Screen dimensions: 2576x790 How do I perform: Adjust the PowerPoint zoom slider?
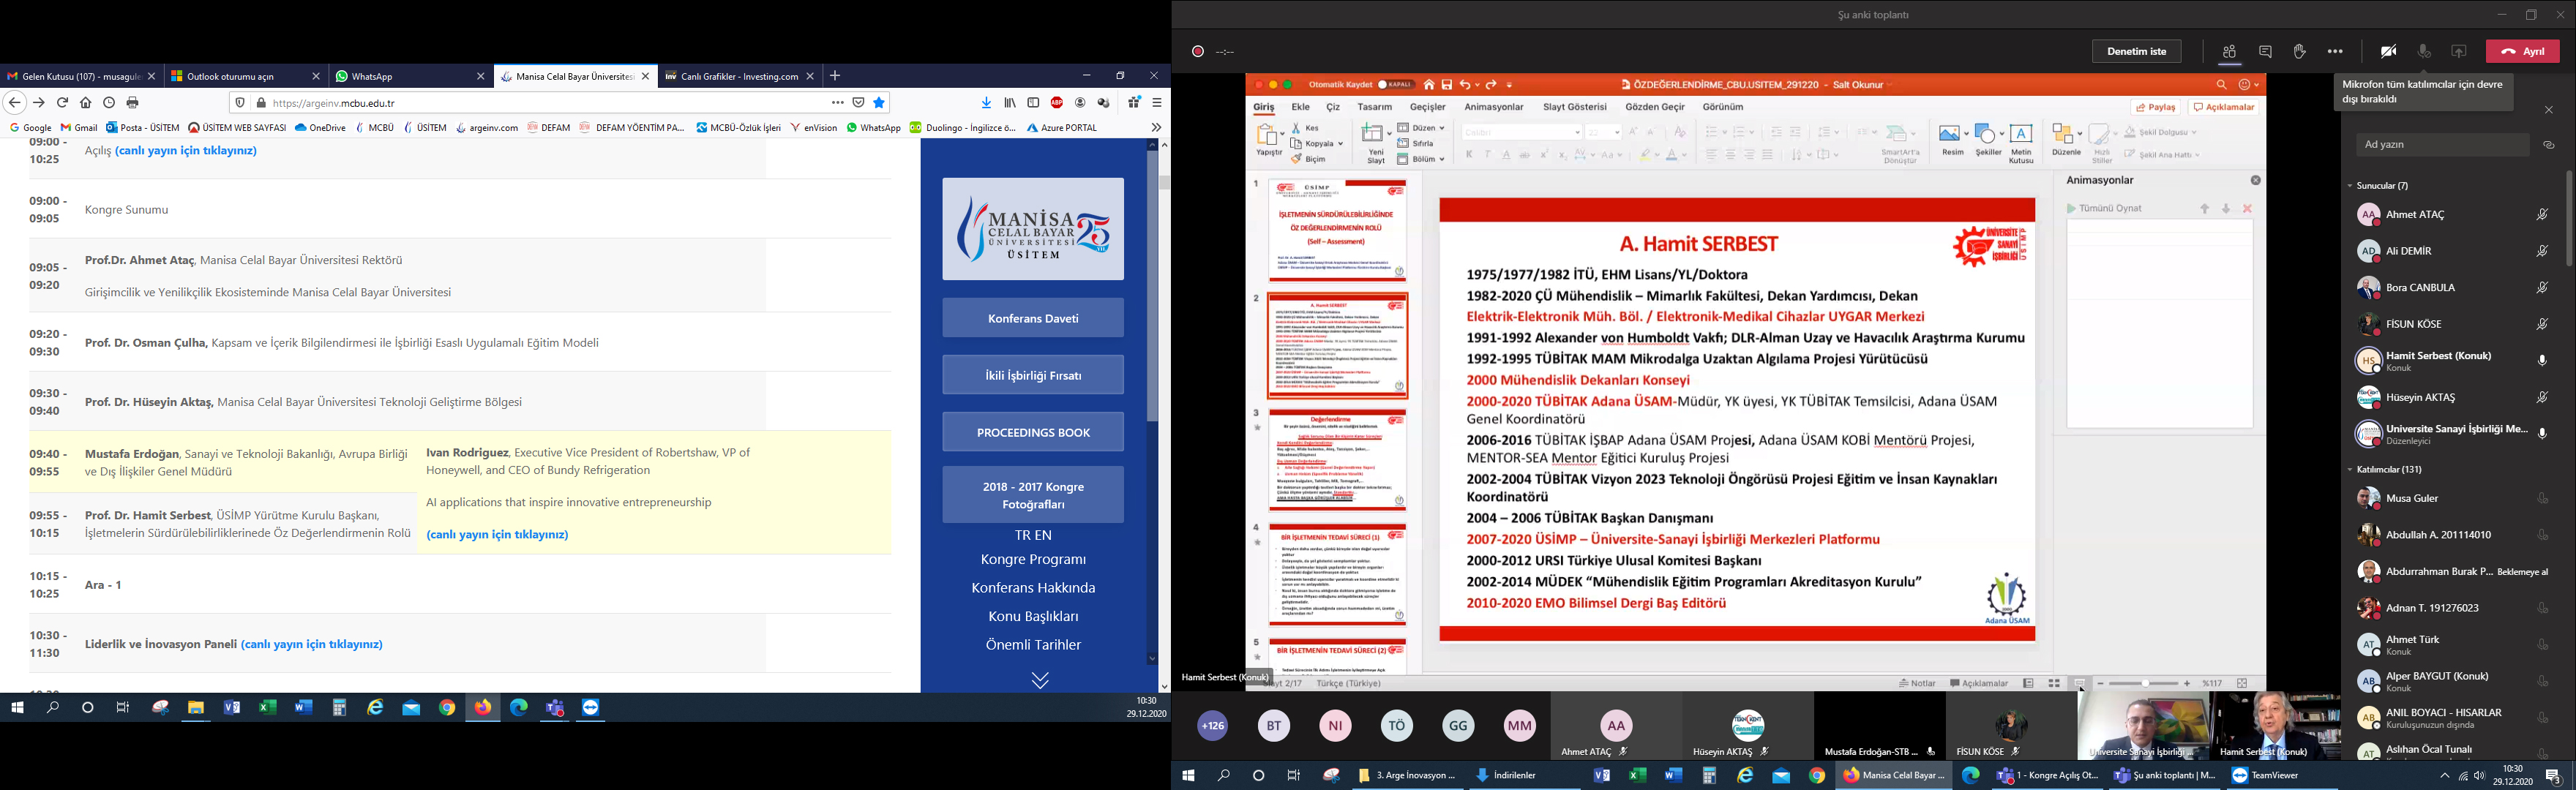[2145, 683]
